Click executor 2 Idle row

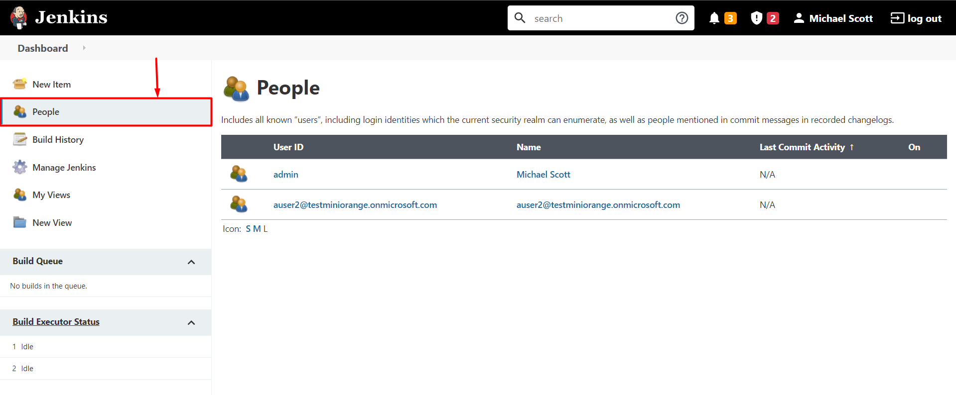(x=106, y=369)
